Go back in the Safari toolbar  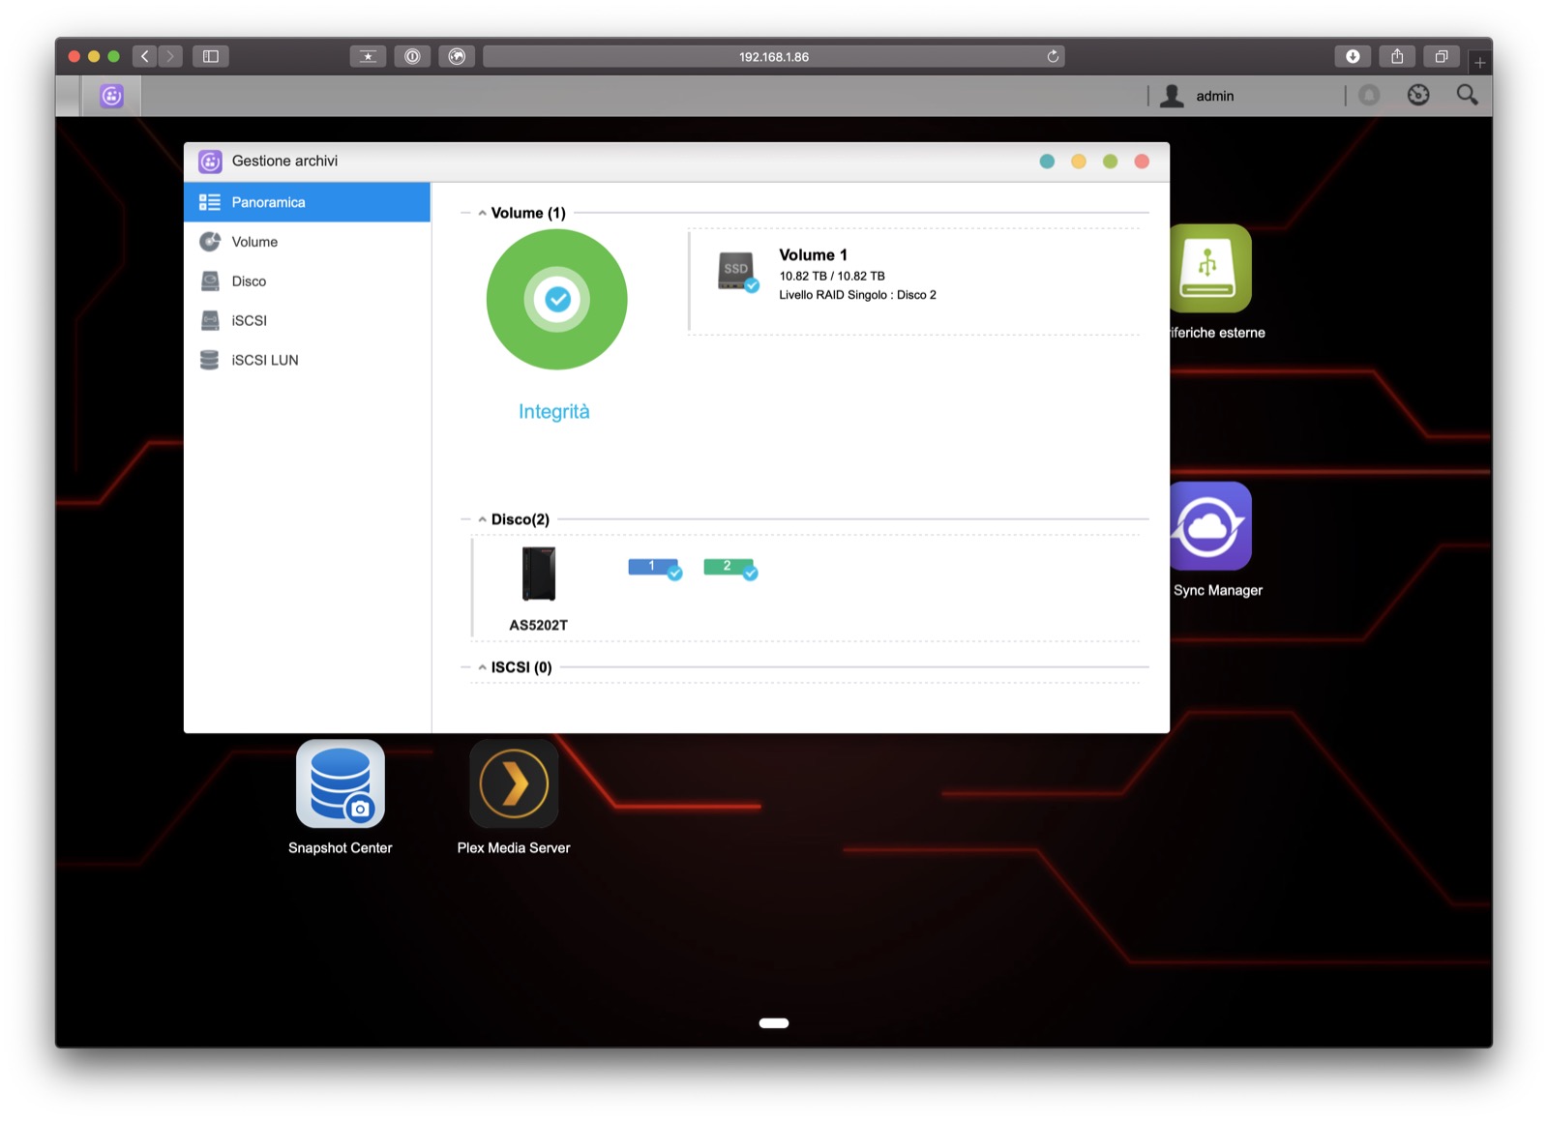tap(145, 56)
